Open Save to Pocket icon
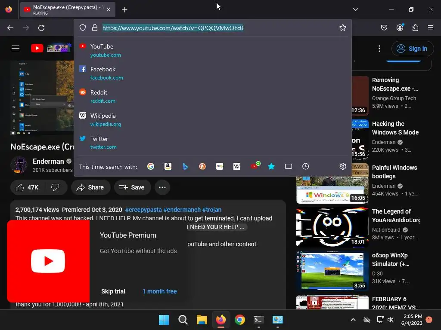Screen dimensions: 441x330 384,27
